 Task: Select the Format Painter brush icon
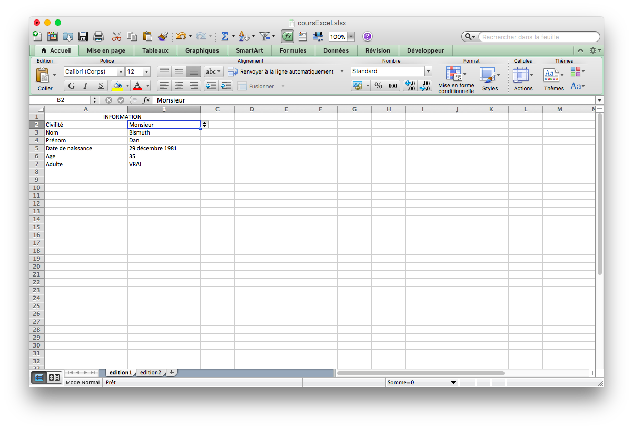(x=162, y=36)
